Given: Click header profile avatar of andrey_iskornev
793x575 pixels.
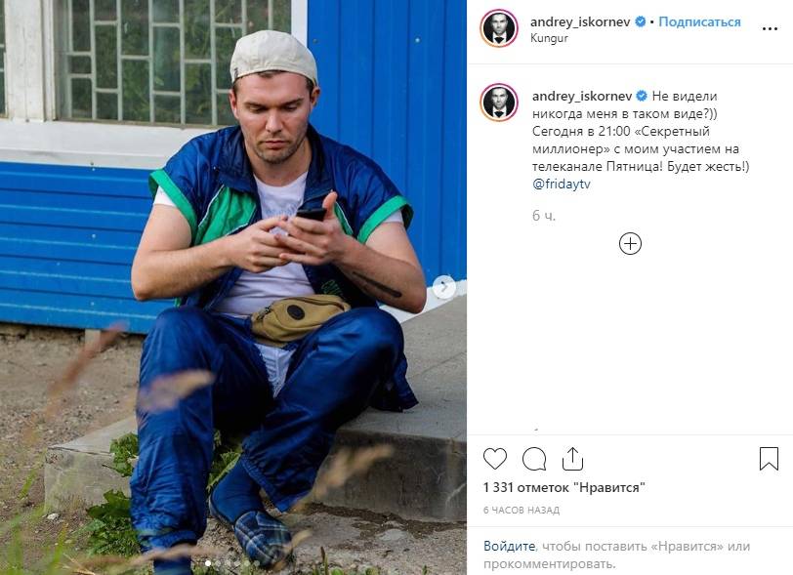Looking at the screenshot, I should click(499, 28).
